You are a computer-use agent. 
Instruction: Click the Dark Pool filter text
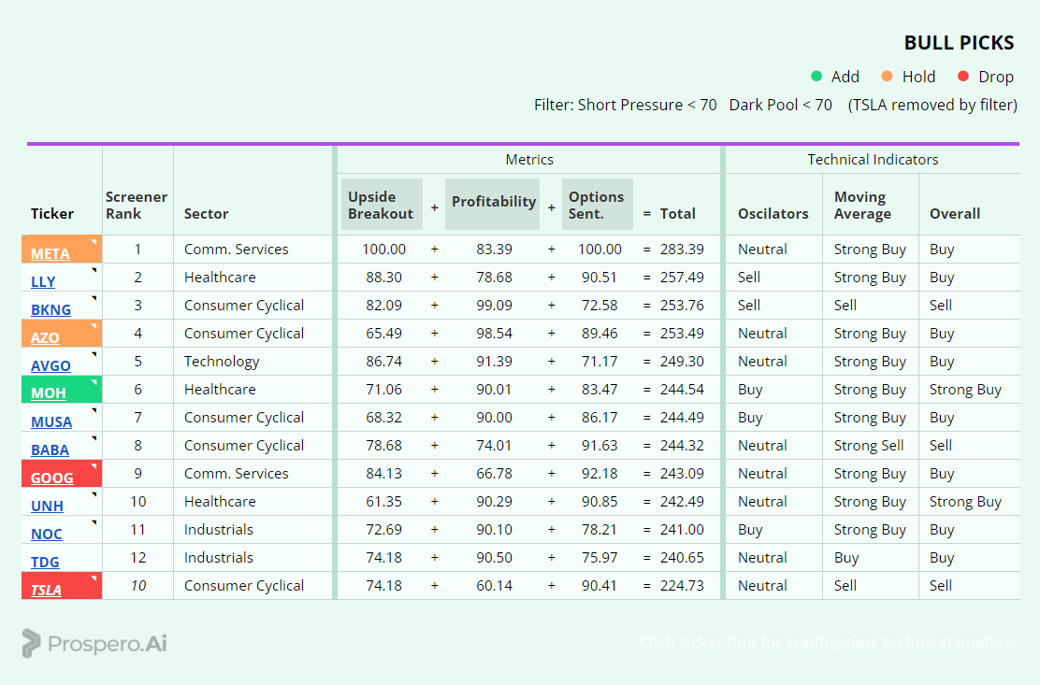[x=781, y=105]
